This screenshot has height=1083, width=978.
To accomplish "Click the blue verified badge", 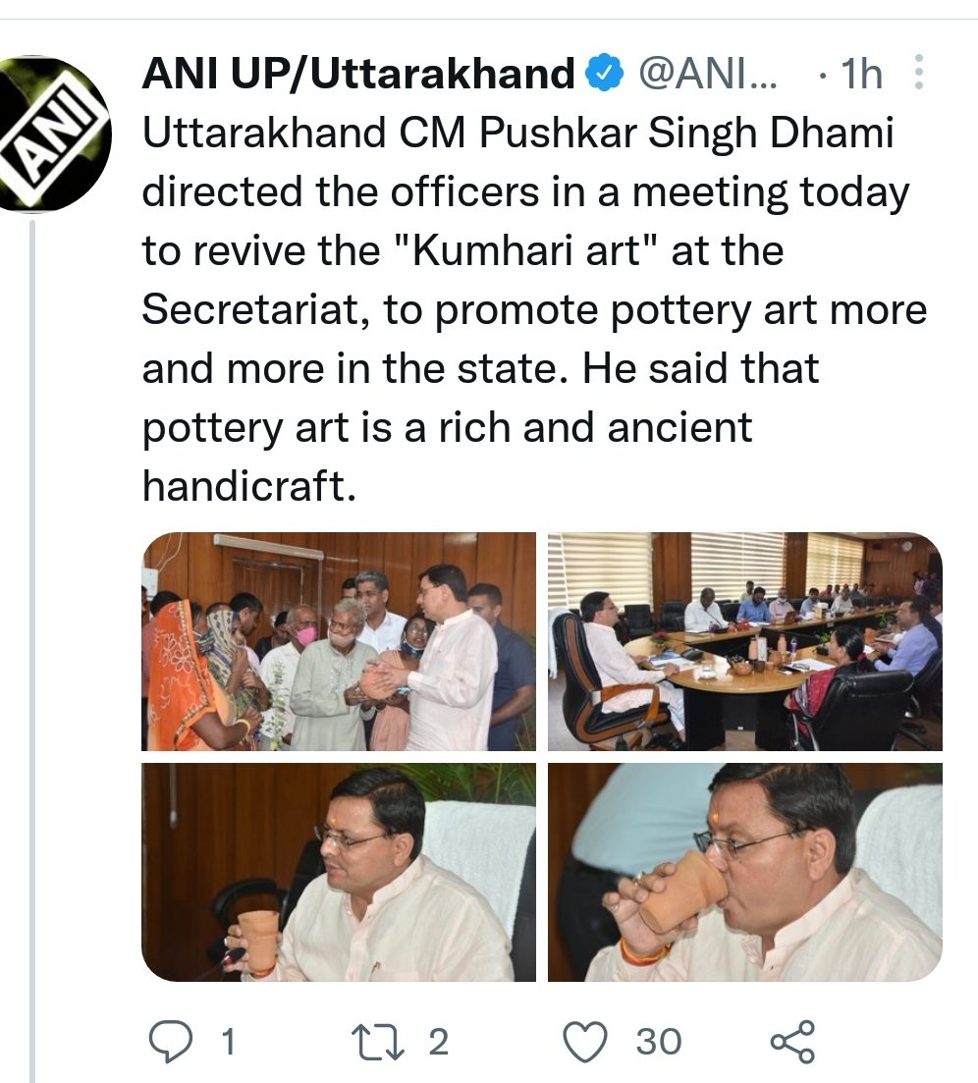I will (604, 73).
